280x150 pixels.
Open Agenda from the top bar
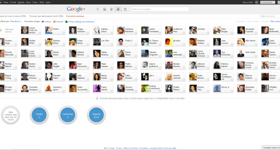pyautogui.click(x=21, y=2)
